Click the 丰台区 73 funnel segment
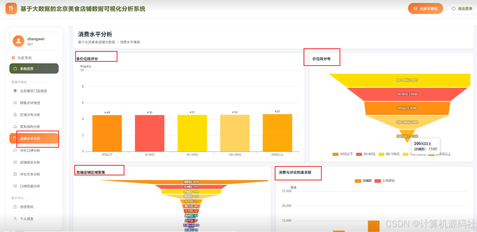 (191, 201)
